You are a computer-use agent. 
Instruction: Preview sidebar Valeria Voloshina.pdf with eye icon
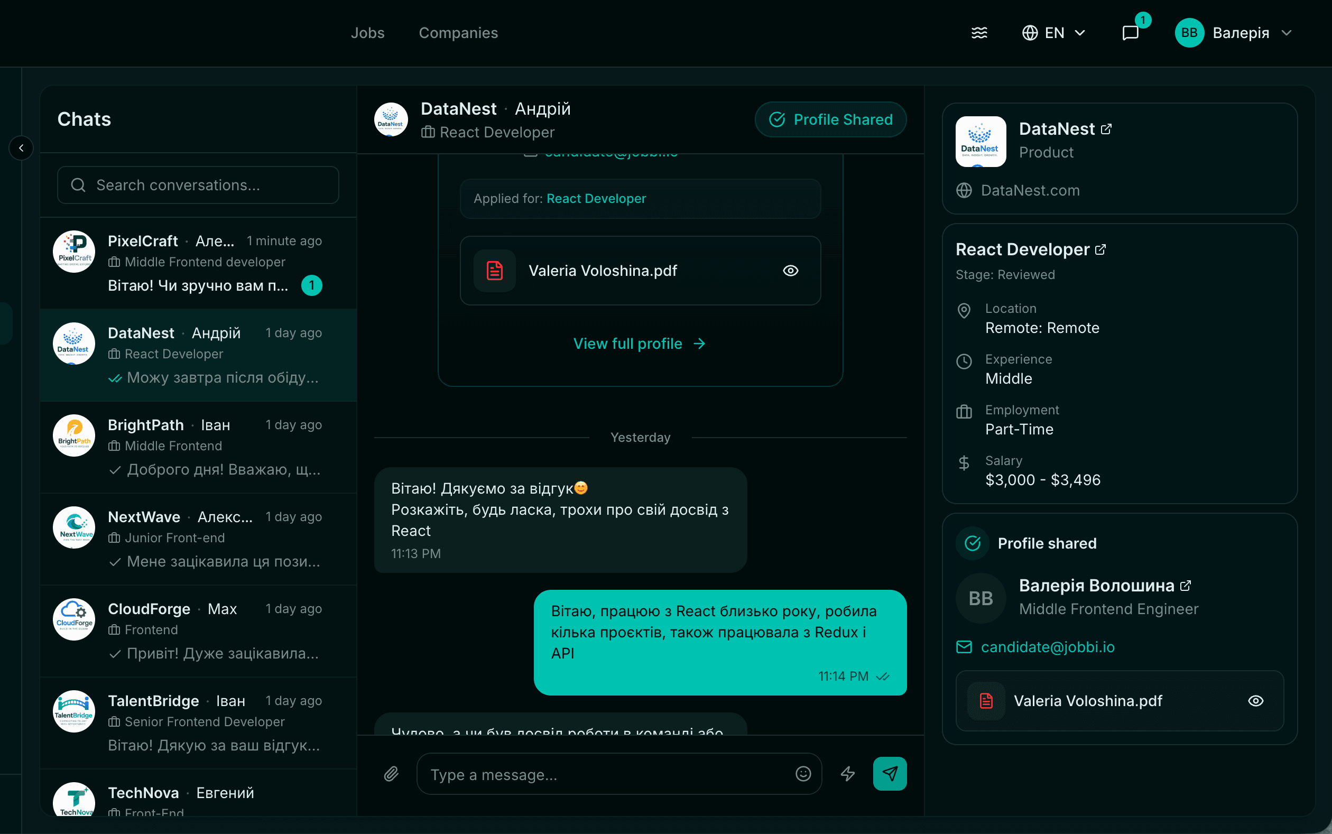[x=1255, y=701]
